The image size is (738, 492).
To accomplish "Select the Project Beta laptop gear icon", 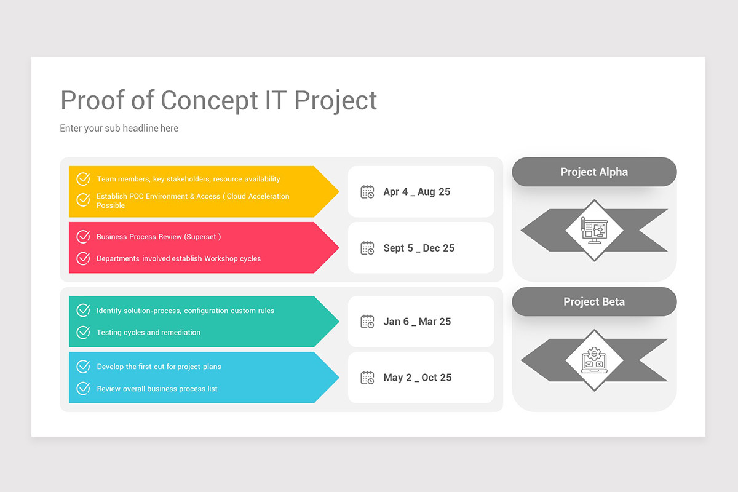I will [x=594, y=360].
